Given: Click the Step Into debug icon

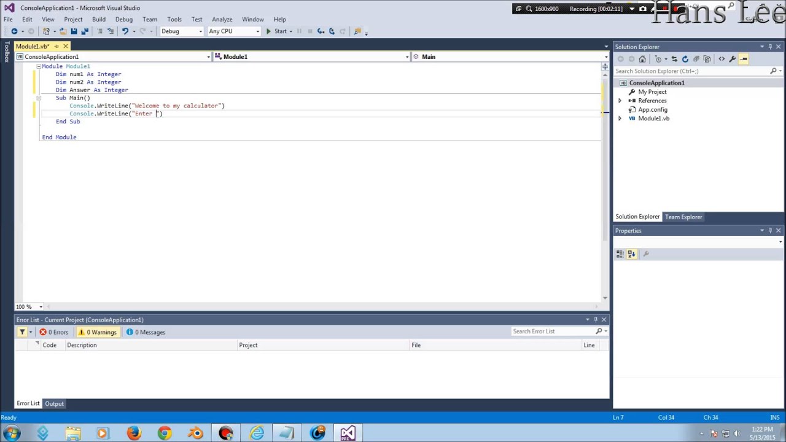Looking at the screenshot, I should (x=321, y=31).
